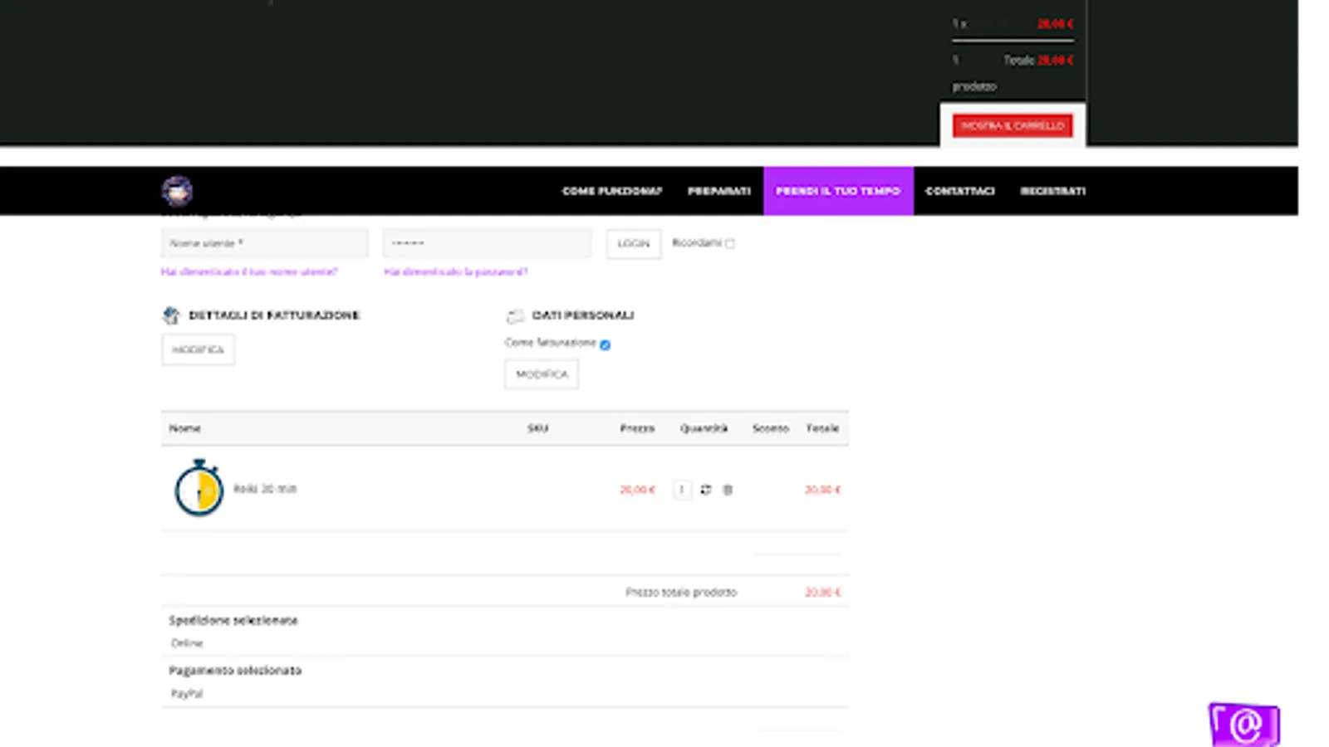Image resolution: width=1329 pixels, height=747 pixels.
Task: Click the amount beside Prezzo totale prodotto
Action: 822,592
